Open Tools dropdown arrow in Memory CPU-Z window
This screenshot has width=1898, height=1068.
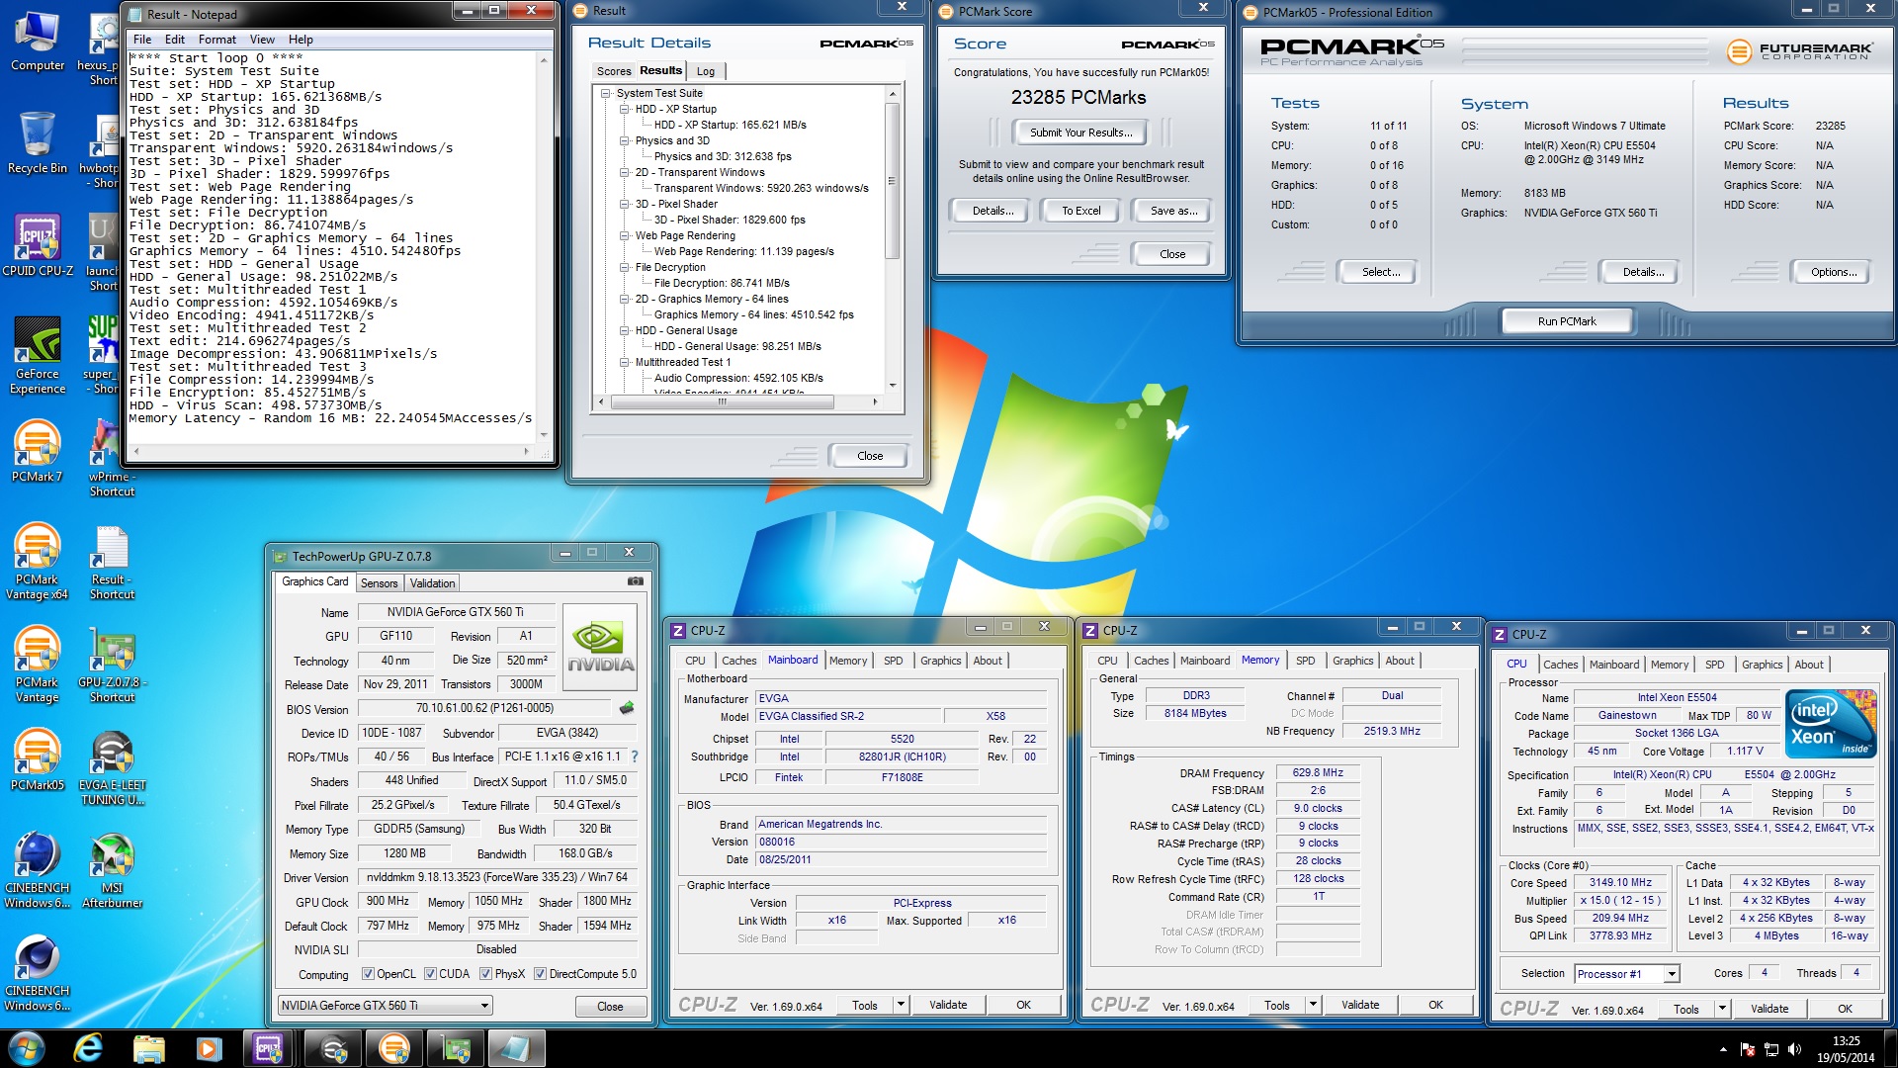point(1313,1005)
